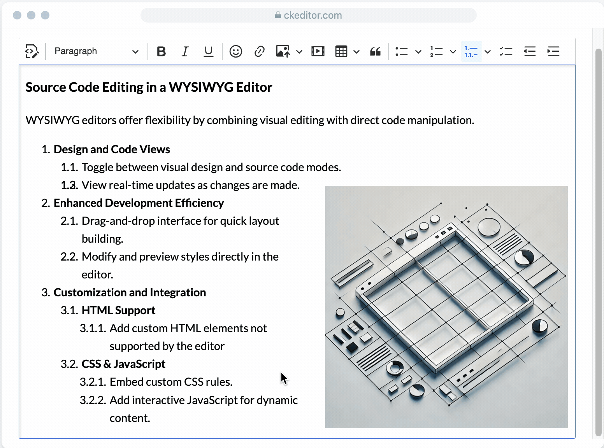The image size is (604, 448).
Task: Insert a to-do list
Action: [x=506, y=51]
